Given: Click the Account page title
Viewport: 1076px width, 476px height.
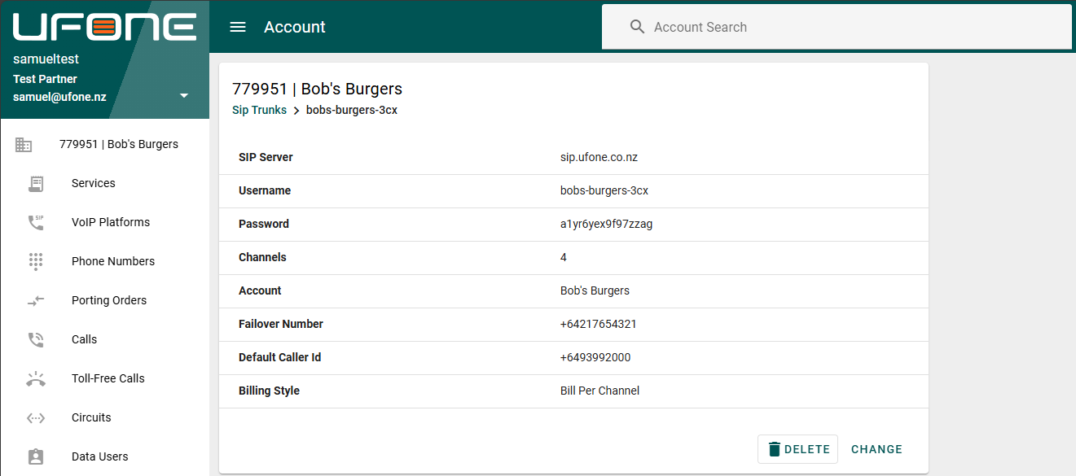Looking at the screenshot, I should [295, 27].
